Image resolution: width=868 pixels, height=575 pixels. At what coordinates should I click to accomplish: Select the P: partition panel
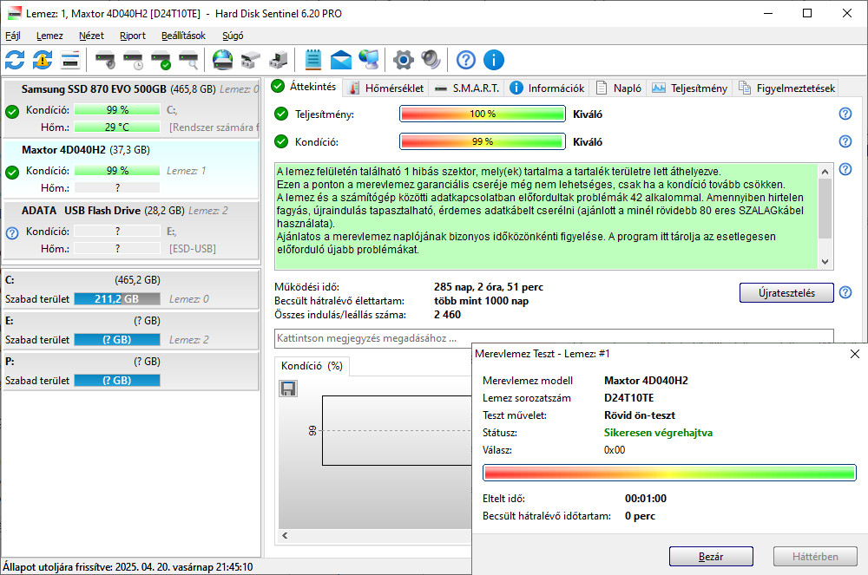[x=131, y=371]
